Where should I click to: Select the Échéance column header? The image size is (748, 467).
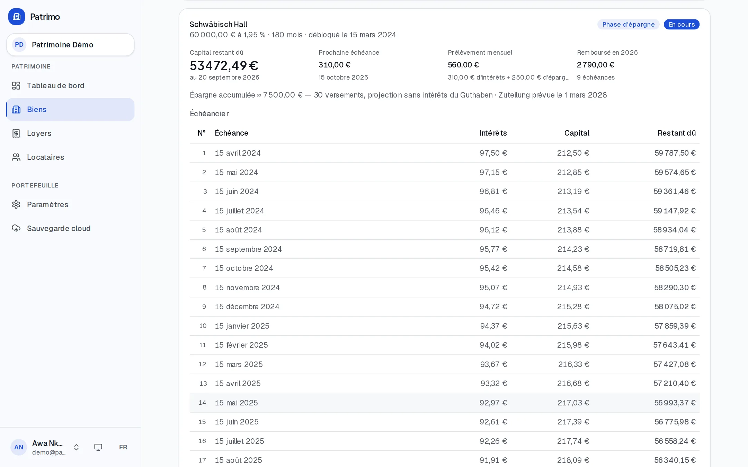point(231,133)
